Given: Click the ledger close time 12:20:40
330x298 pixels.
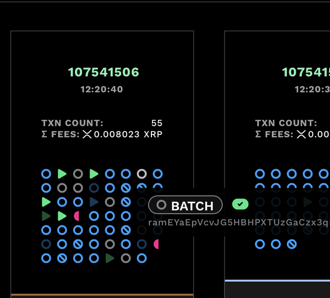Looking at the screenshot, I should 101,89.
